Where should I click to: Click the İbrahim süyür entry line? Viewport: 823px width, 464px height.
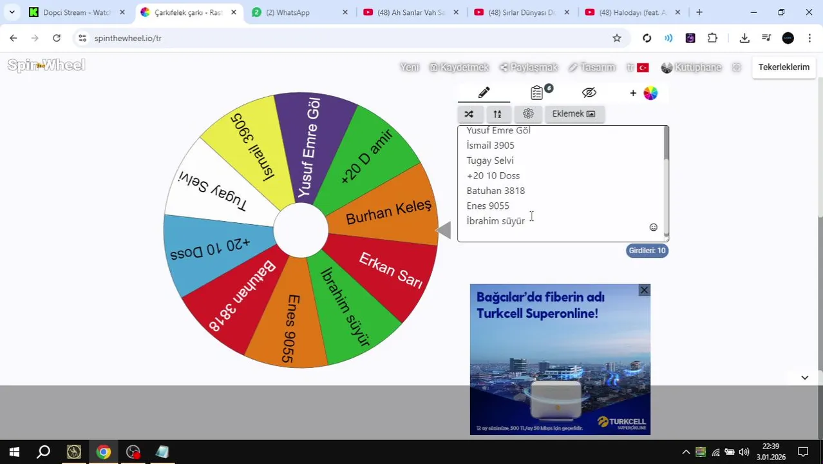tap(496, 221)
